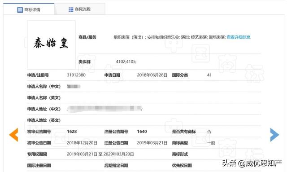This screenshot has height=172, width=287.
Task: Select the 国际分类 label
Action: [x=180, y=75]
